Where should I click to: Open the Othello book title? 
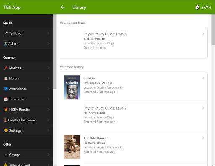tap(89, 78)
